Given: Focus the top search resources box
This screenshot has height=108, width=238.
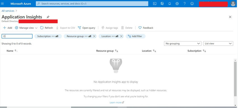Looking at the screenshot, I should tap(92, 4).
